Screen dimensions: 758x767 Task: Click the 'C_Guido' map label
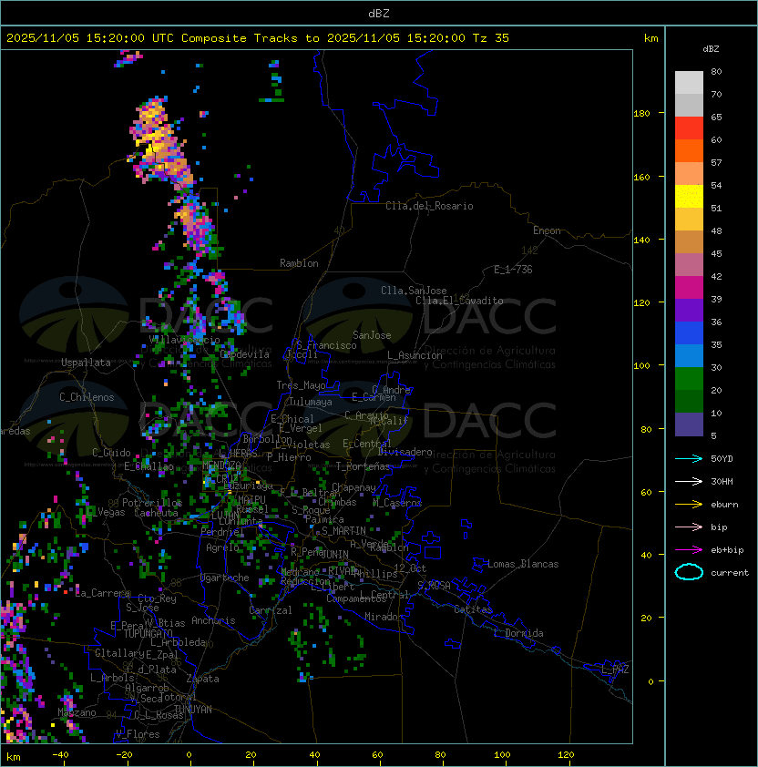(x=111, y=453)
